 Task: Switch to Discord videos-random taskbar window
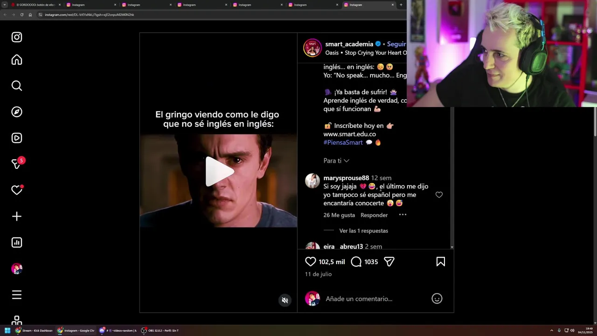(118, 330)
